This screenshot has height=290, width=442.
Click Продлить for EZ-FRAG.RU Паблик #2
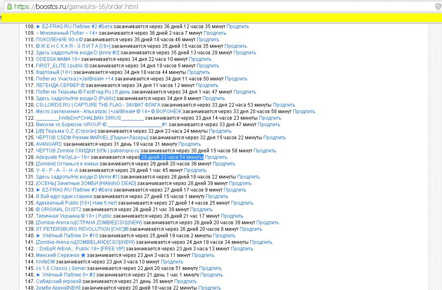click(x=238, y=27)
